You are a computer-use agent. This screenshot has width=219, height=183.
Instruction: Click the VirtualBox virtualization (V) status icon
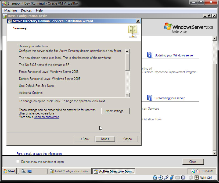click(x=183, y=178)
